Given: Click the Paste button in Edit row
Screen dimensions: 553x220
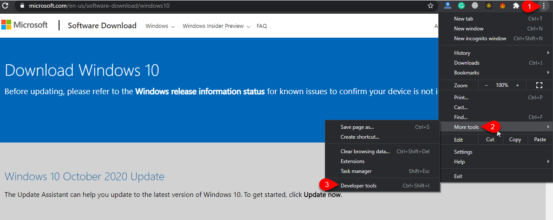Looking at the screenshot, I should pyautogui.click(x=540, y=140).
